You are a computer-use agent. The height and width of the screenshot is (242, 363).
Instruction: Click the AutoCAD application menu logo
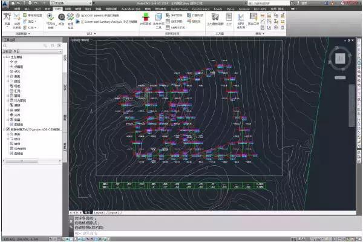pyautogui.click(x=6, y=5)
